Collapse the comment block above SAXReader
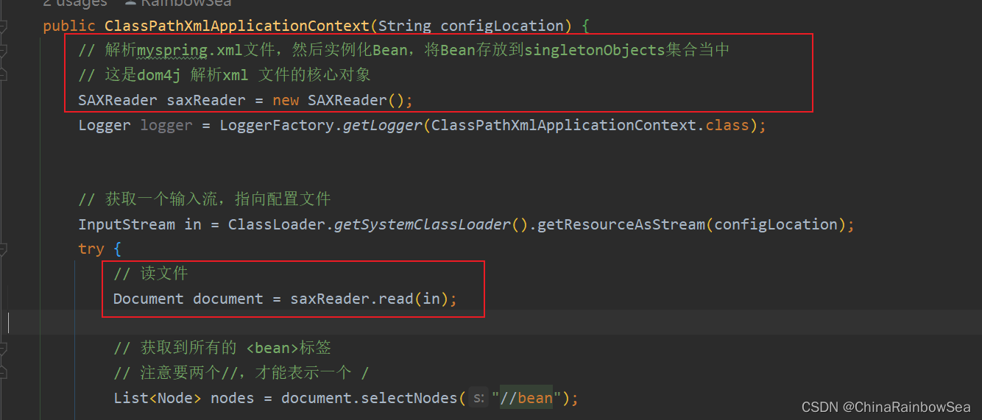The width and height of the screenshot is (982, 420). (x=3, y=51)
